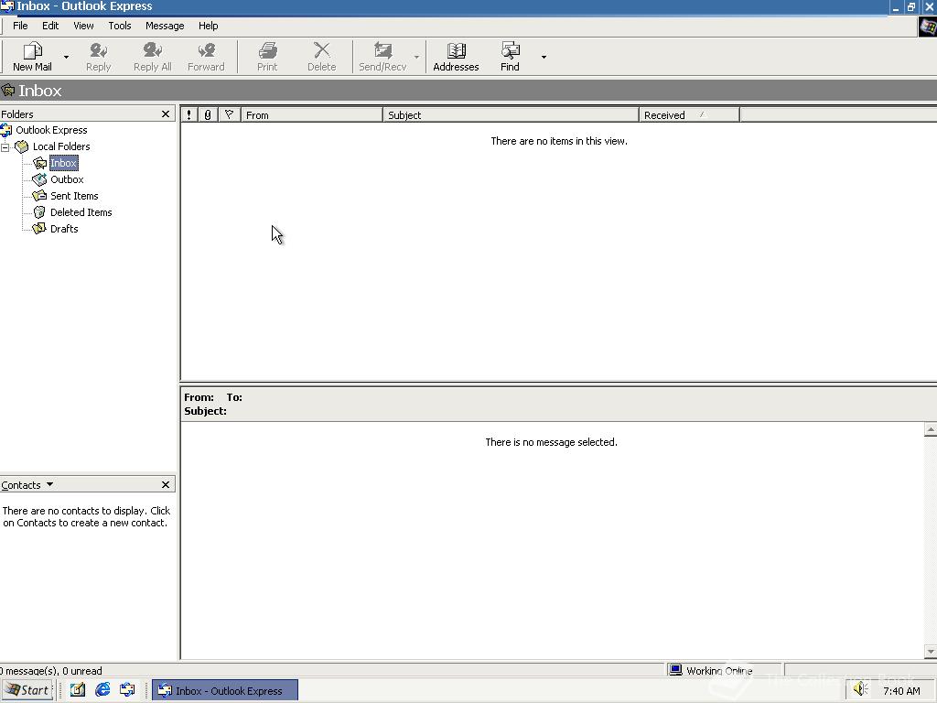Open the View menu
Image resolution: width=937 pixels, height=703 pixels.
83,26
